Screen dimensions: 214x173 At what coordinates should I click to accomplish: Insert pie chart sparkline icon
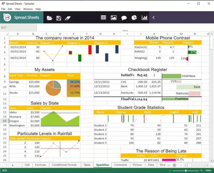(x=134, y=18)
